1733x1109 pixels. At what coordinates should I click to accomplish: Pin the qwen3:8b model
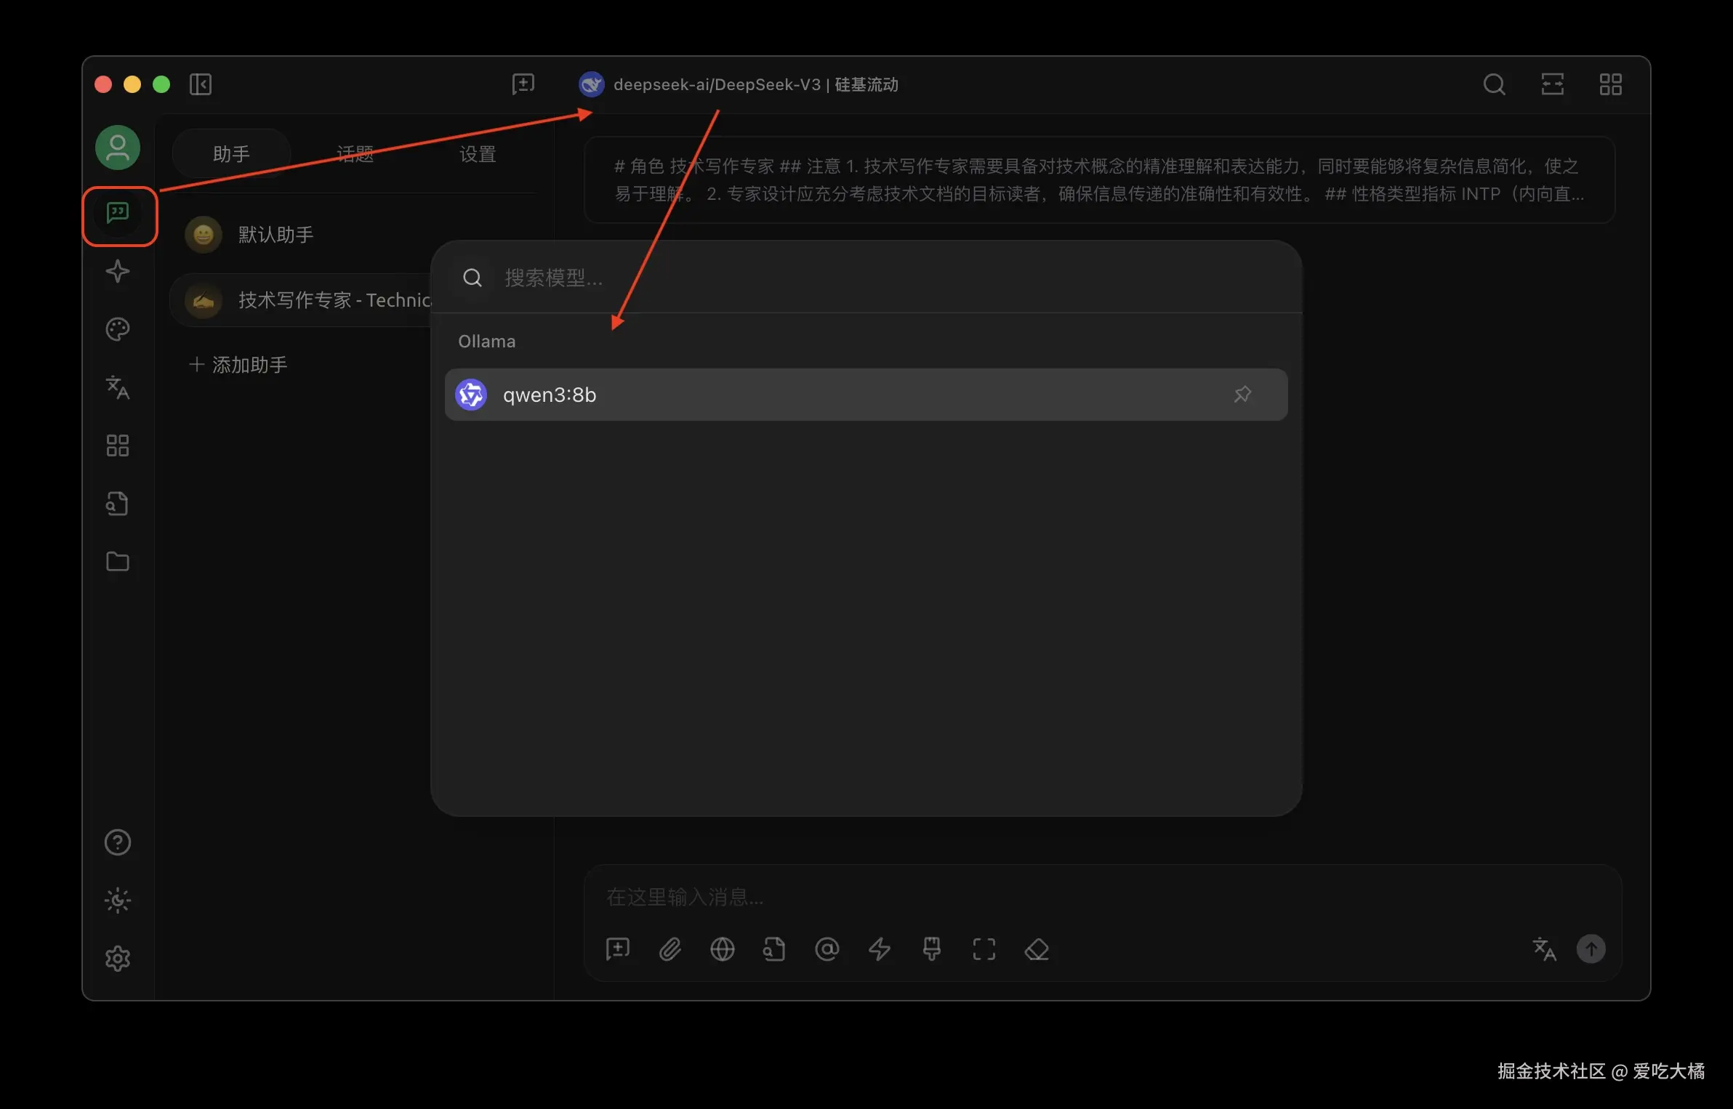[1242, 394]
